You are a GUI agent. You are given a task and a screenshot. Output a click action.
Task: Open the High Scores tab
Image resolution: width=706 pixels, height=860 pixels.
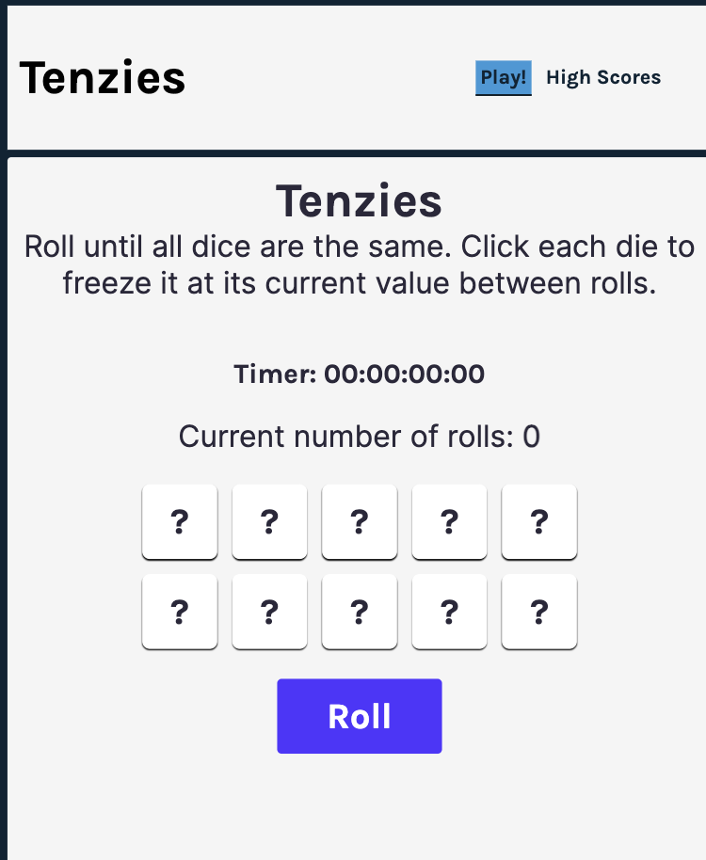point(603,78)
